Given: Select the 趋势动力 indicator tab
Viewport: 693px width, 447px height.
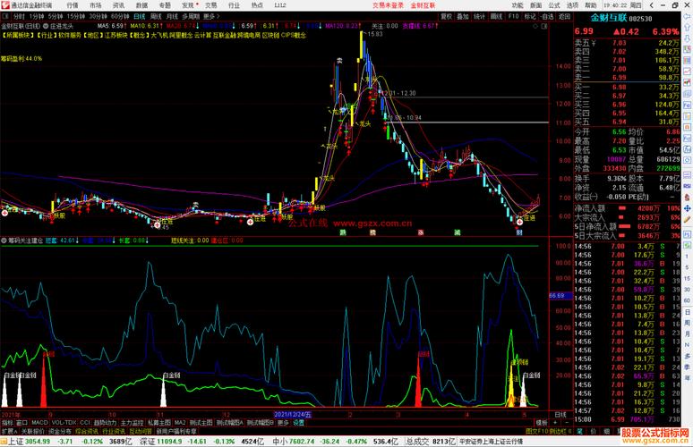Looking at the screenshot, I should point(105,423).
